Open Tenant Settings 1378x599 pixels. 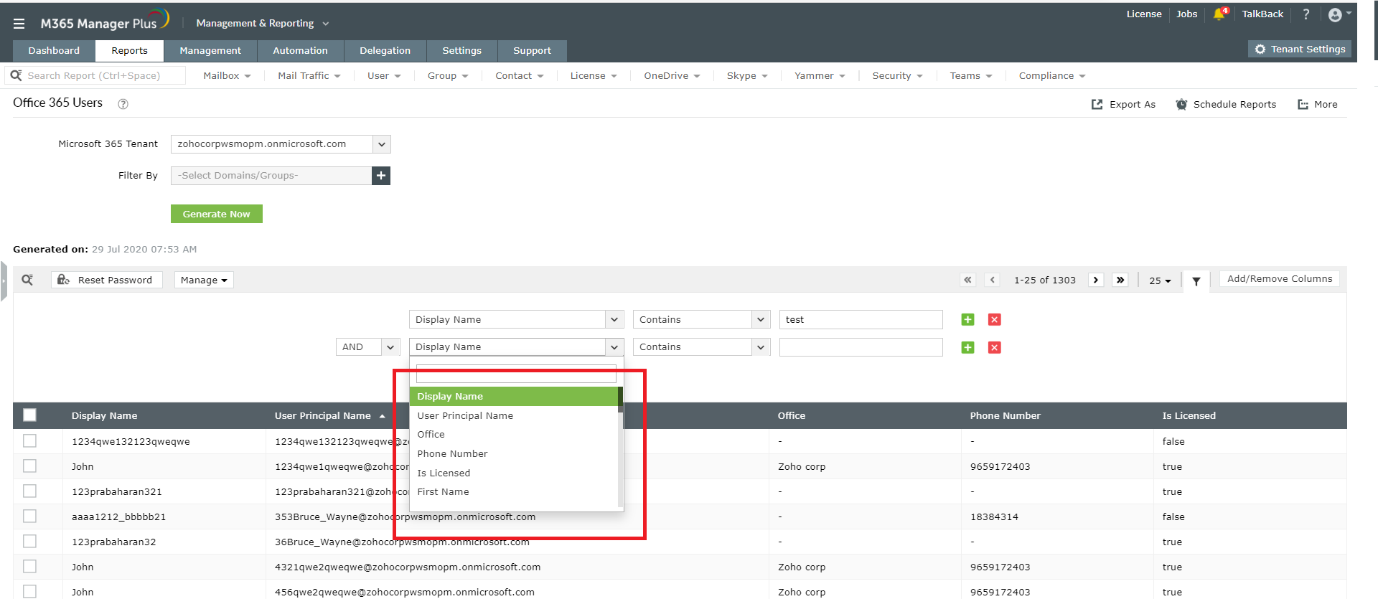coord(1300,49)
